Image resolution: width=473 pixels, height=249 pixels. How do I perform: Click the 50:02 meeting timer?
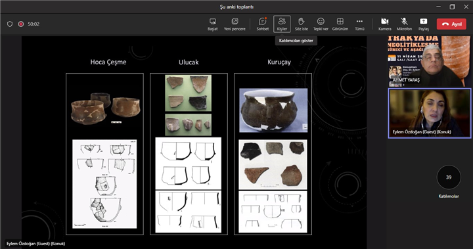coord(34,24)
